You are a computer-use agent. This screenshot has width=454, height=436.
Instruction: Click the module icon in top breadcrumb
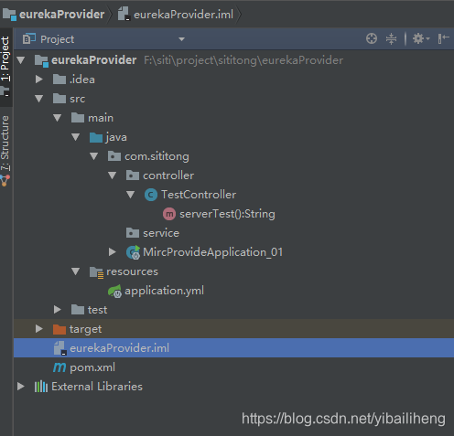point(9,15)
